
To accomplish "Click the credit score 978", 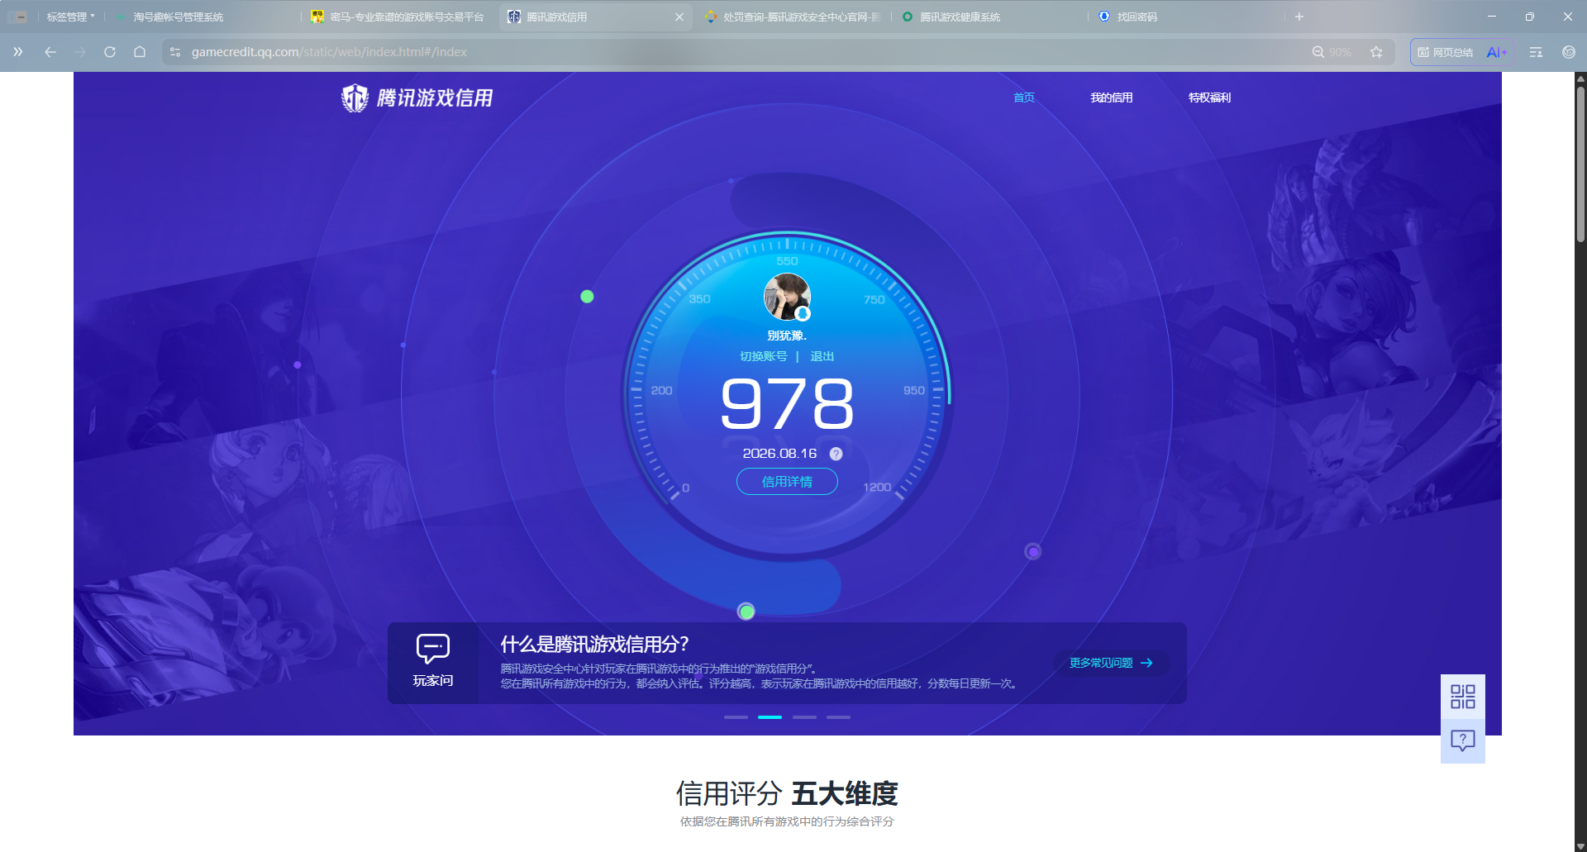I will pyautogui.click(x=787, y=404).
